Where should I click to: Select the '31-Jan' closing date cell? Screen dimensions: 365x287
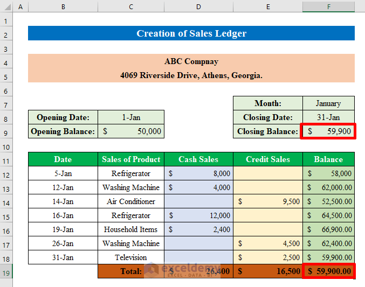pyautogui.click(x=329, y=117)
